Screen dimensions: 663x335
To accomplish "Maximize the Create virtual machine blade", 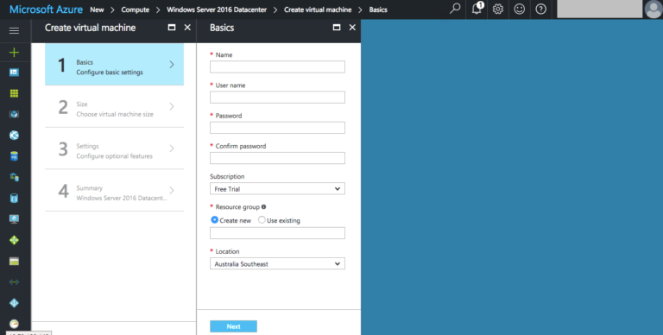I will pyautogui.click(x=172, y=28).
